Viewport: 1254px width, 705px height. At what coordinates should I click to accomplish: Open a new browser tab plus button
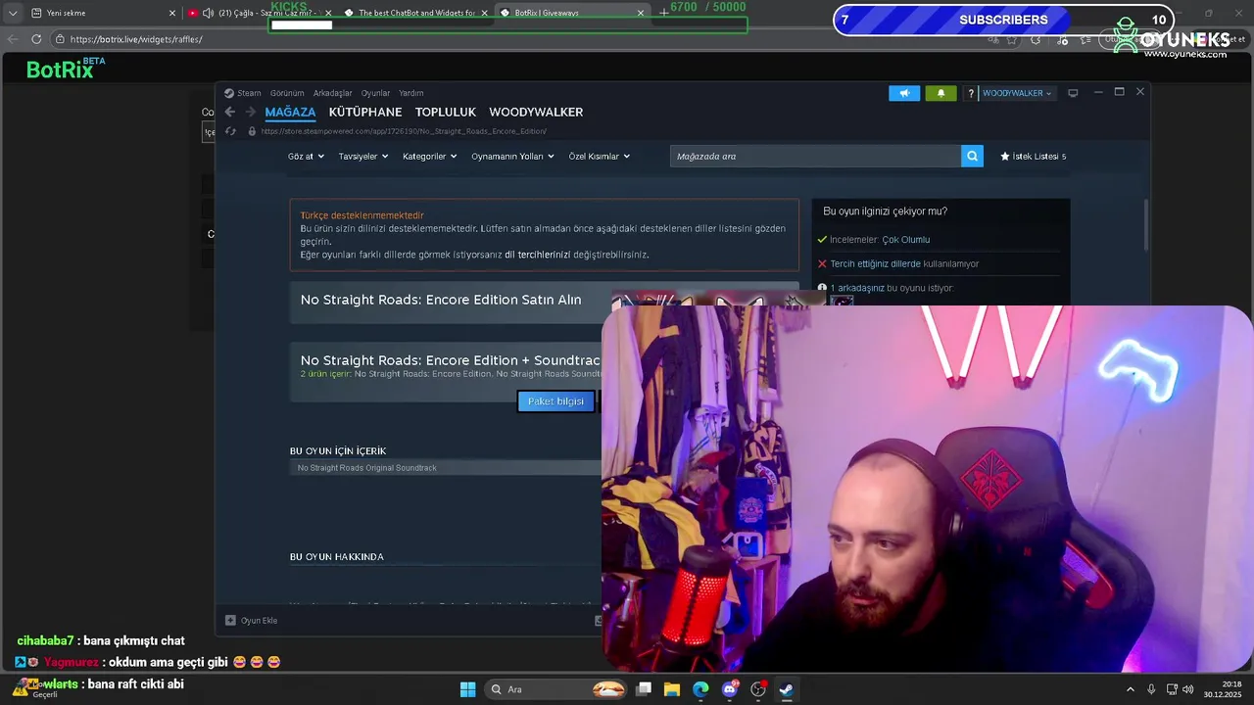tap(663, 13)
